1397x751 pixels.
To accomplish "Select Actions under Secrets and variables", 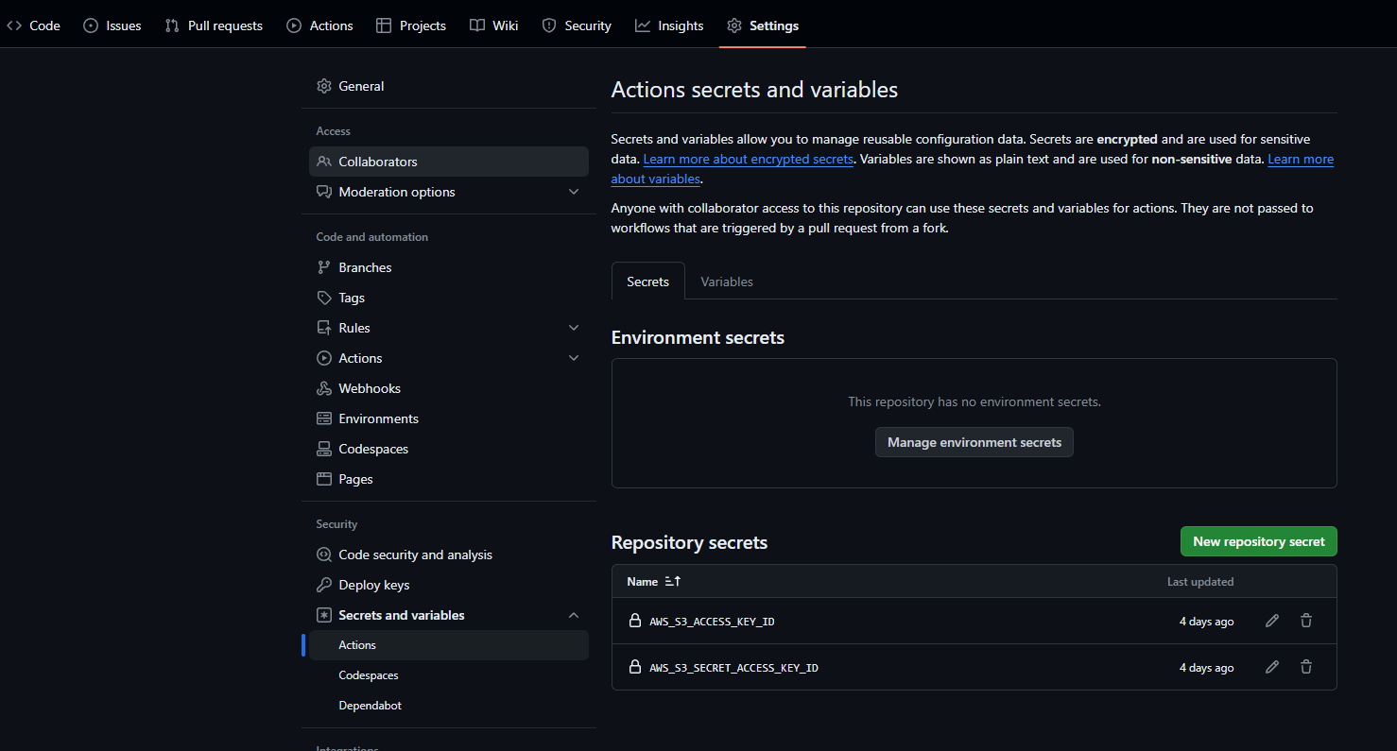I will tap(449, 645).
